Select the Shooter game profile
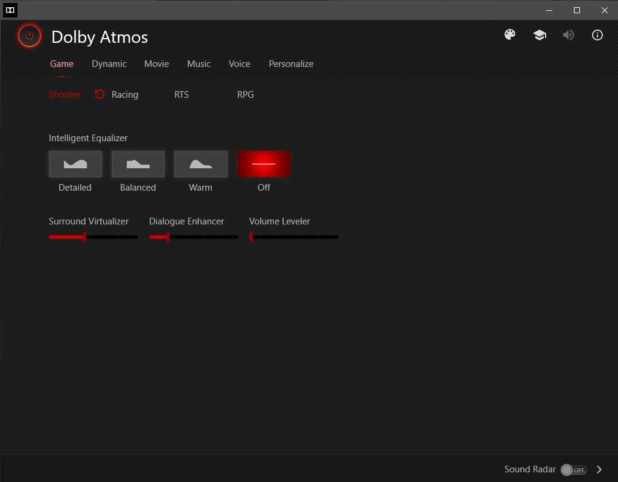This screenshot has height=482, width=618. click(65, 95)
